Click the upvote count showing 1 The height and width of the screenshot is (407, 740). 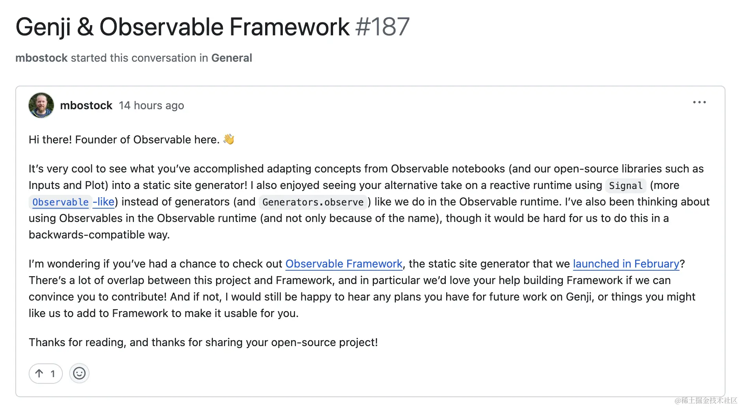click(x=52, y=373)
